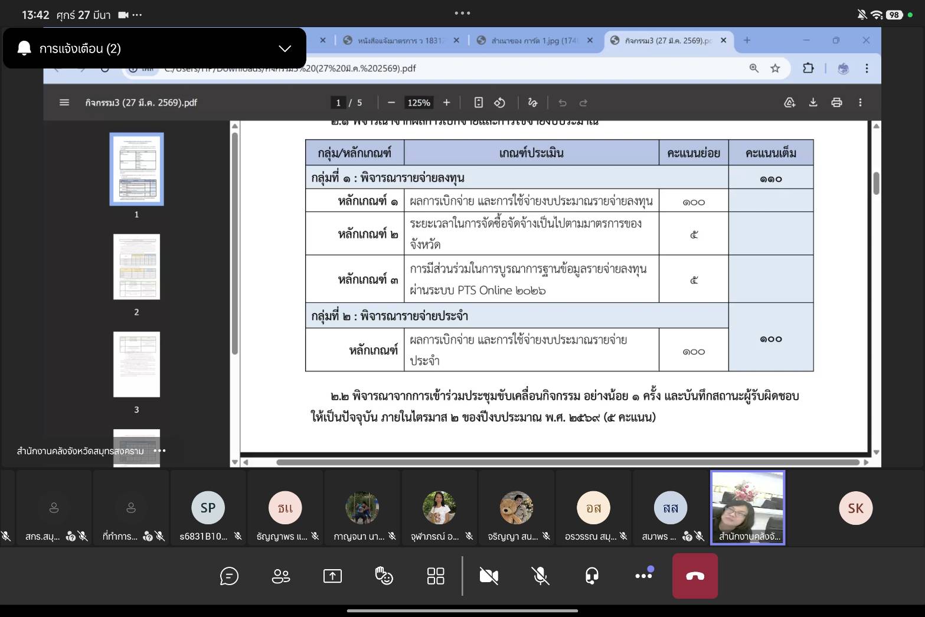Viewport: 925px width, 617px height.
Task: Turn on the camera
Action: point(489,576)
